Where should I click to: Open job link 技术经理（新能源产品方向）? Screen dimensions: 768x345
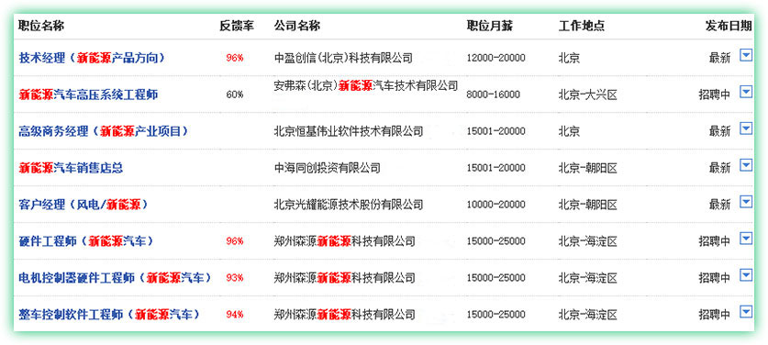tap(92, 58)
